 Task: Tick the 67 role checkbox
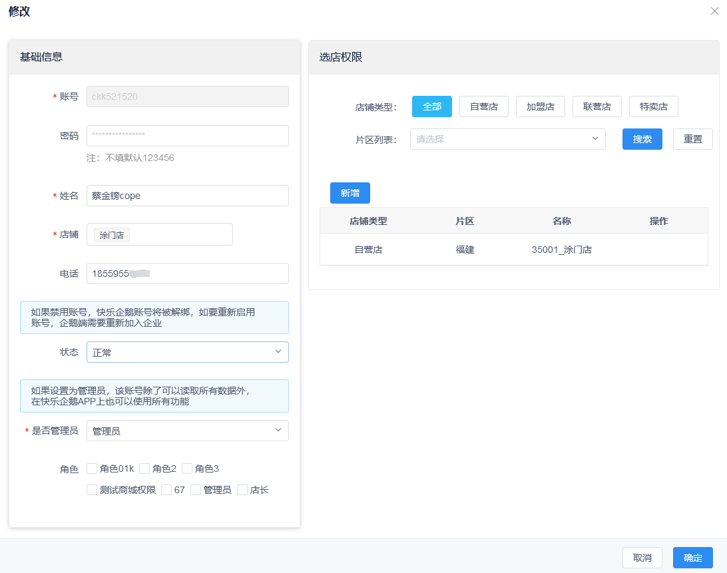click(166, 490)
